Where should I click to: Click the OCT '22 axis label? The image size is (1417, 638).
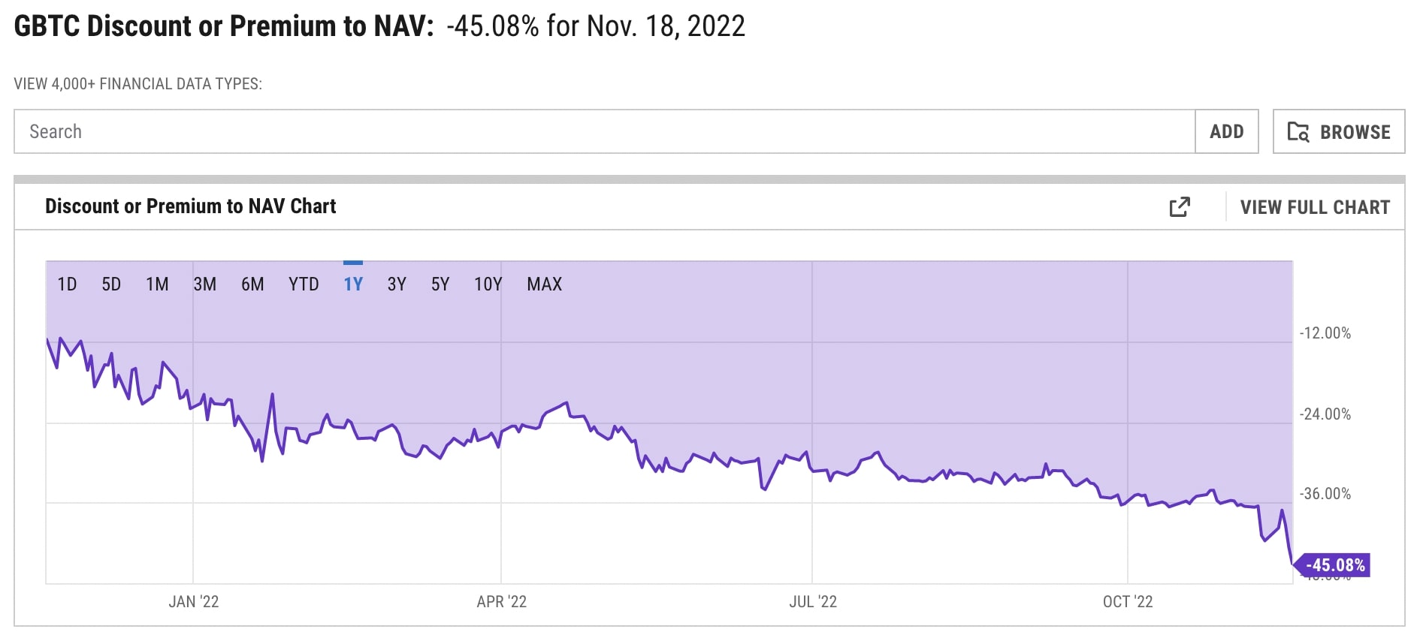(x=1127, y=602)
